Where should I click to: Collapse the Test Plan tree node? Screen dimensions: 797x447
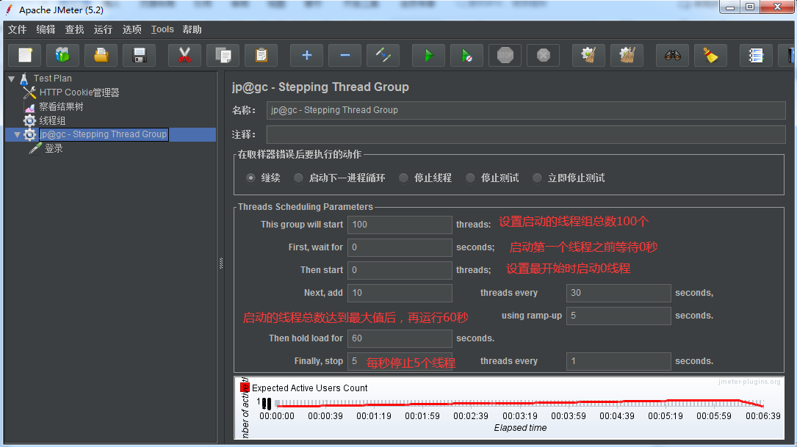(12, 79)
